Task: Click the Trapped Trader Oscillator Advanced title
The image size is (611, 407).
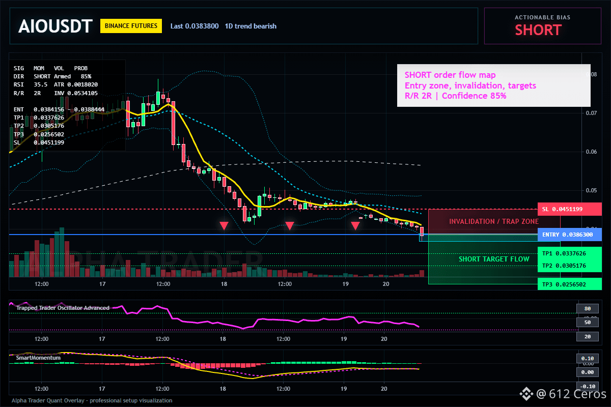Action: click(63, 308)
